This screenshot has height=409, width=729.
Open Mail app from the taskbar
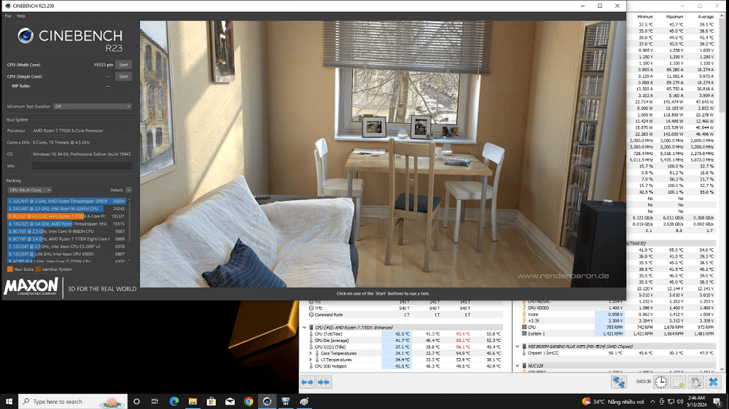pos(230,402)
